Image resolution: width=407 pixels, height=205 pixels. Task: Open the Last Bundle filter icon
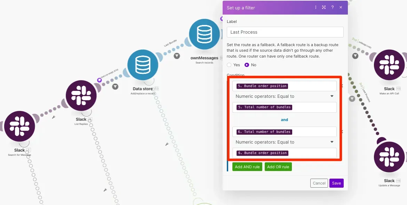177,55
